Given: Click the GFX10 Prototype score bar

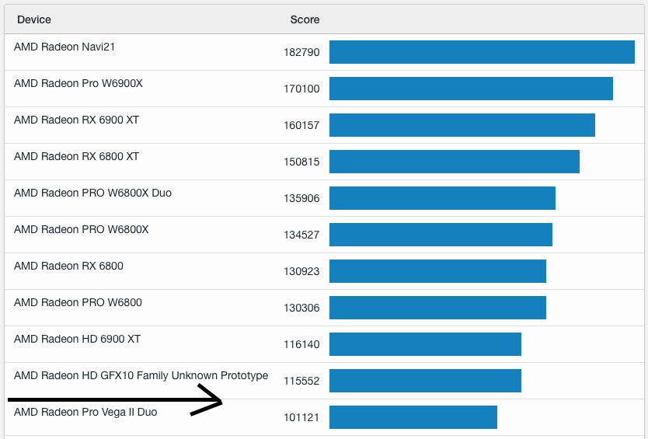Looking at the screenshot, I should (x=425, y=381).
